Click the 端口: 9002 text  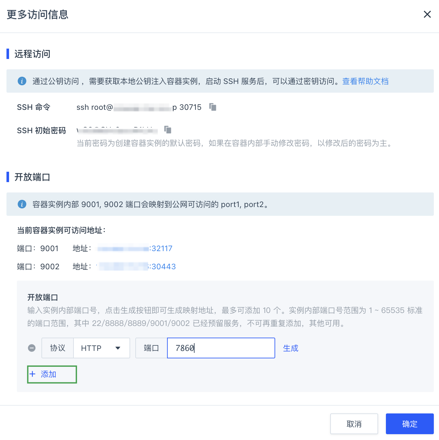[x=38, y=267]
